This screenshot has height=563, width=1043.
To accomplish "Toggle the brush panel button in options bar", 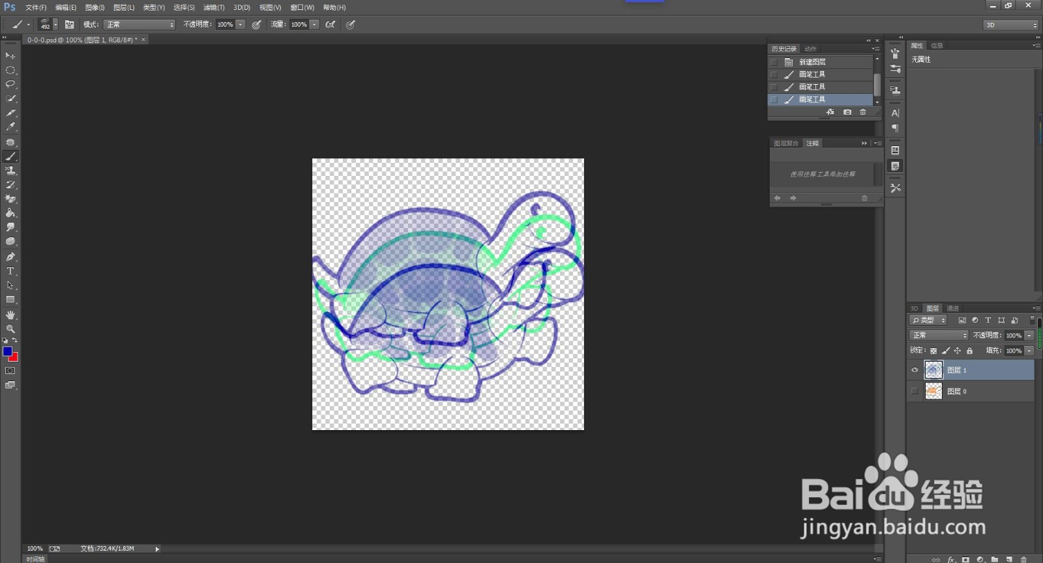I will coord(69,24).
